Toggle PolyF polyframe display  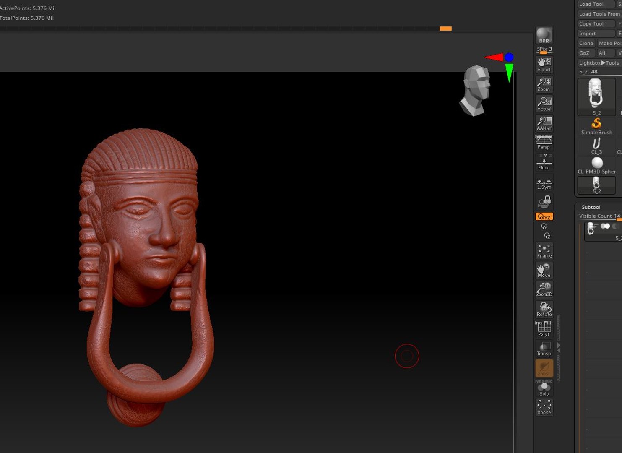pyautogui.click(x=544, y=329)
